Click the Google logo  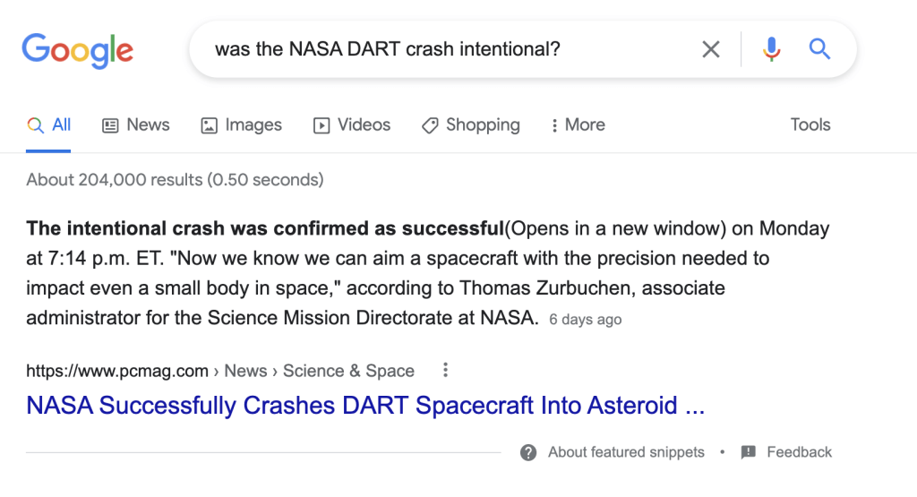click(78, 51)
